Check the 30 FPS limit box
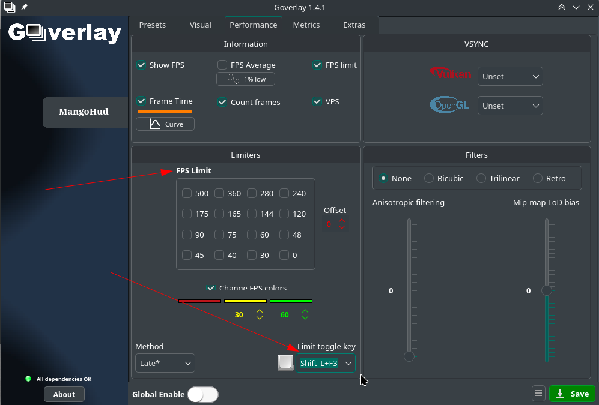 [x=252, y=255]
